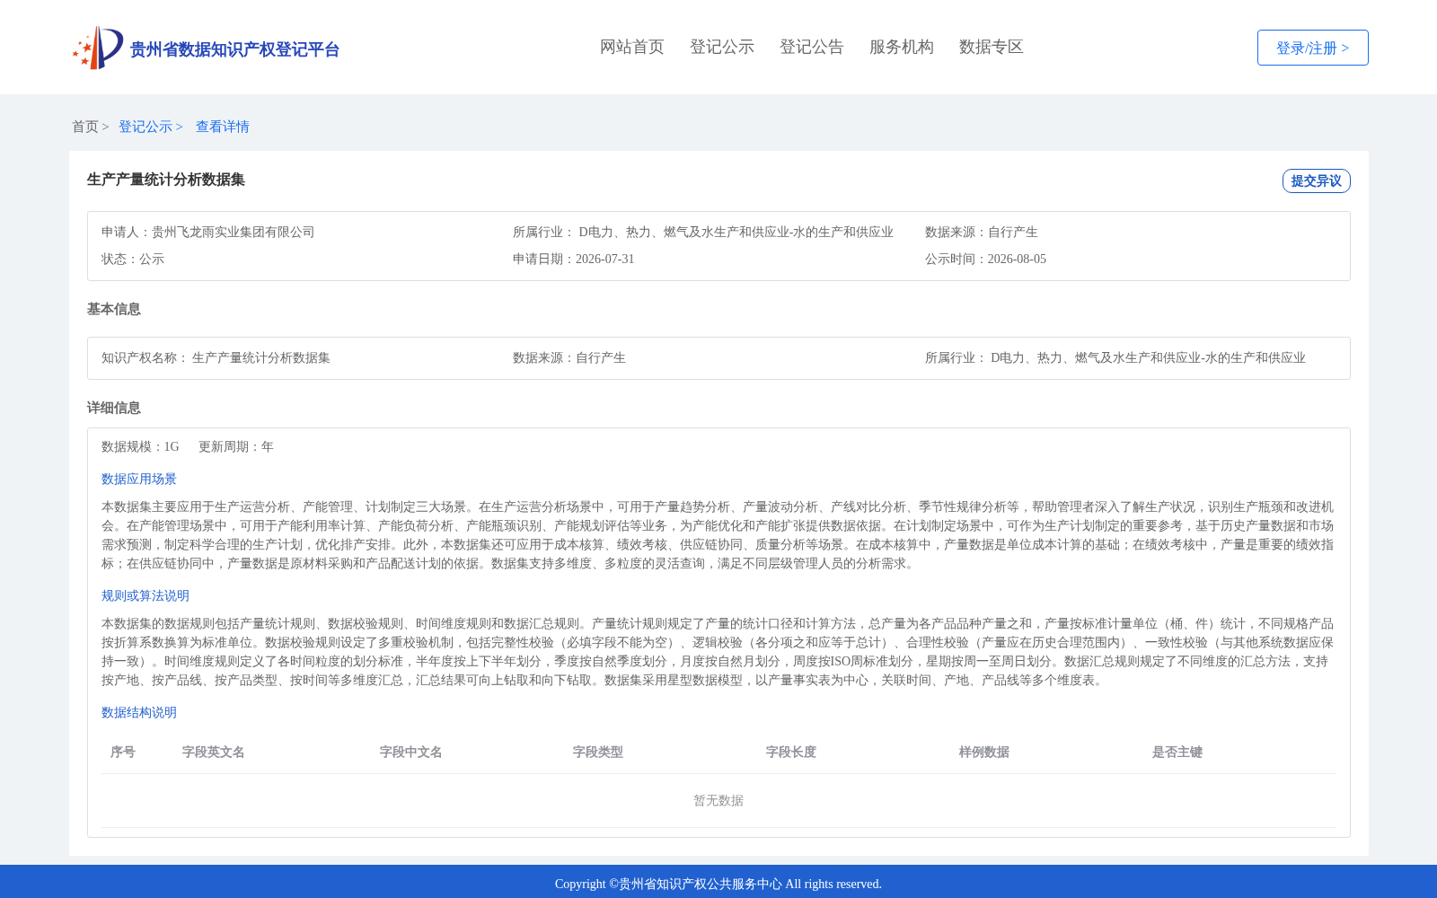Click the 序号 column header

(x=123, y=752)
